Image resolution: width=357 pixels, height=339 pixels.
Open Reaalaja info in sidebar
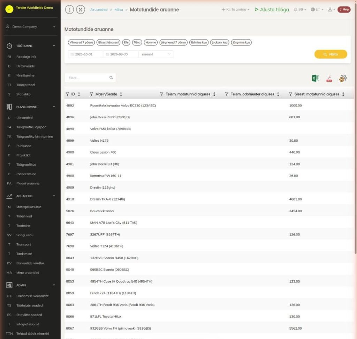pyautogui.click(x=26, y=57)
